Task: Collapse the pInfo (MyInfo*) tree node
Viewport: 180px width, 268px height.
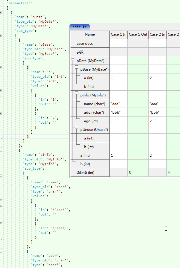Action: (76, 93)
